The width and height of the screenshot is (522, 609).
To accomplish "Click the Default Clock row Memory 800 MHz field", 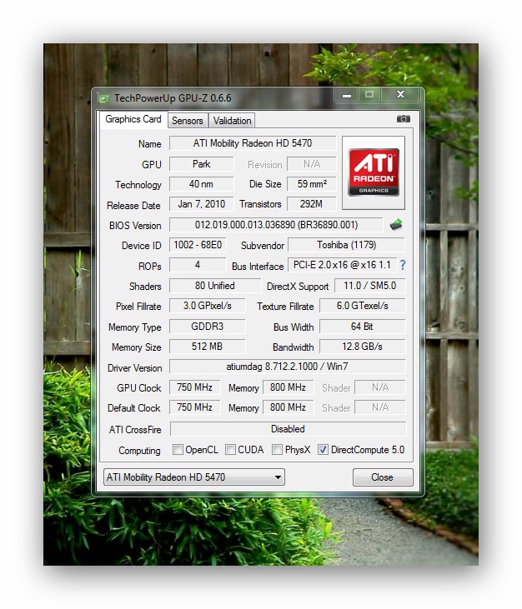I will click(288, 407).
